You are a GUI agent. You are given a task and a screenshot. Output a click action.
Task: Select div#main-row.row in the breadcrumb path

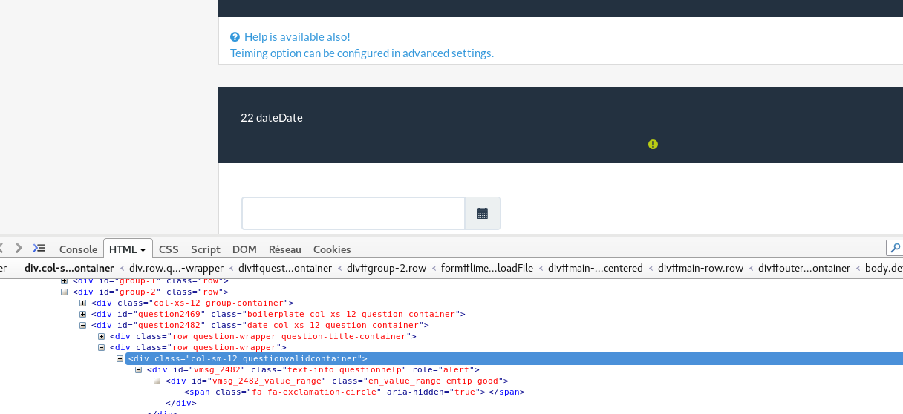click(700, 269)
